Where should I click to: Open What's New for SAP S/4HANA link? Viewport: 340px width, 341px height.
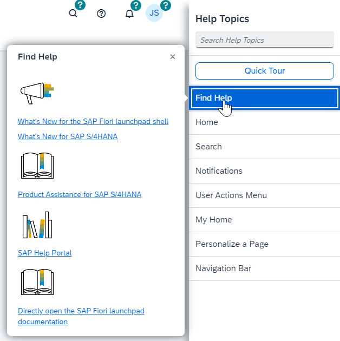pos(68,136)
